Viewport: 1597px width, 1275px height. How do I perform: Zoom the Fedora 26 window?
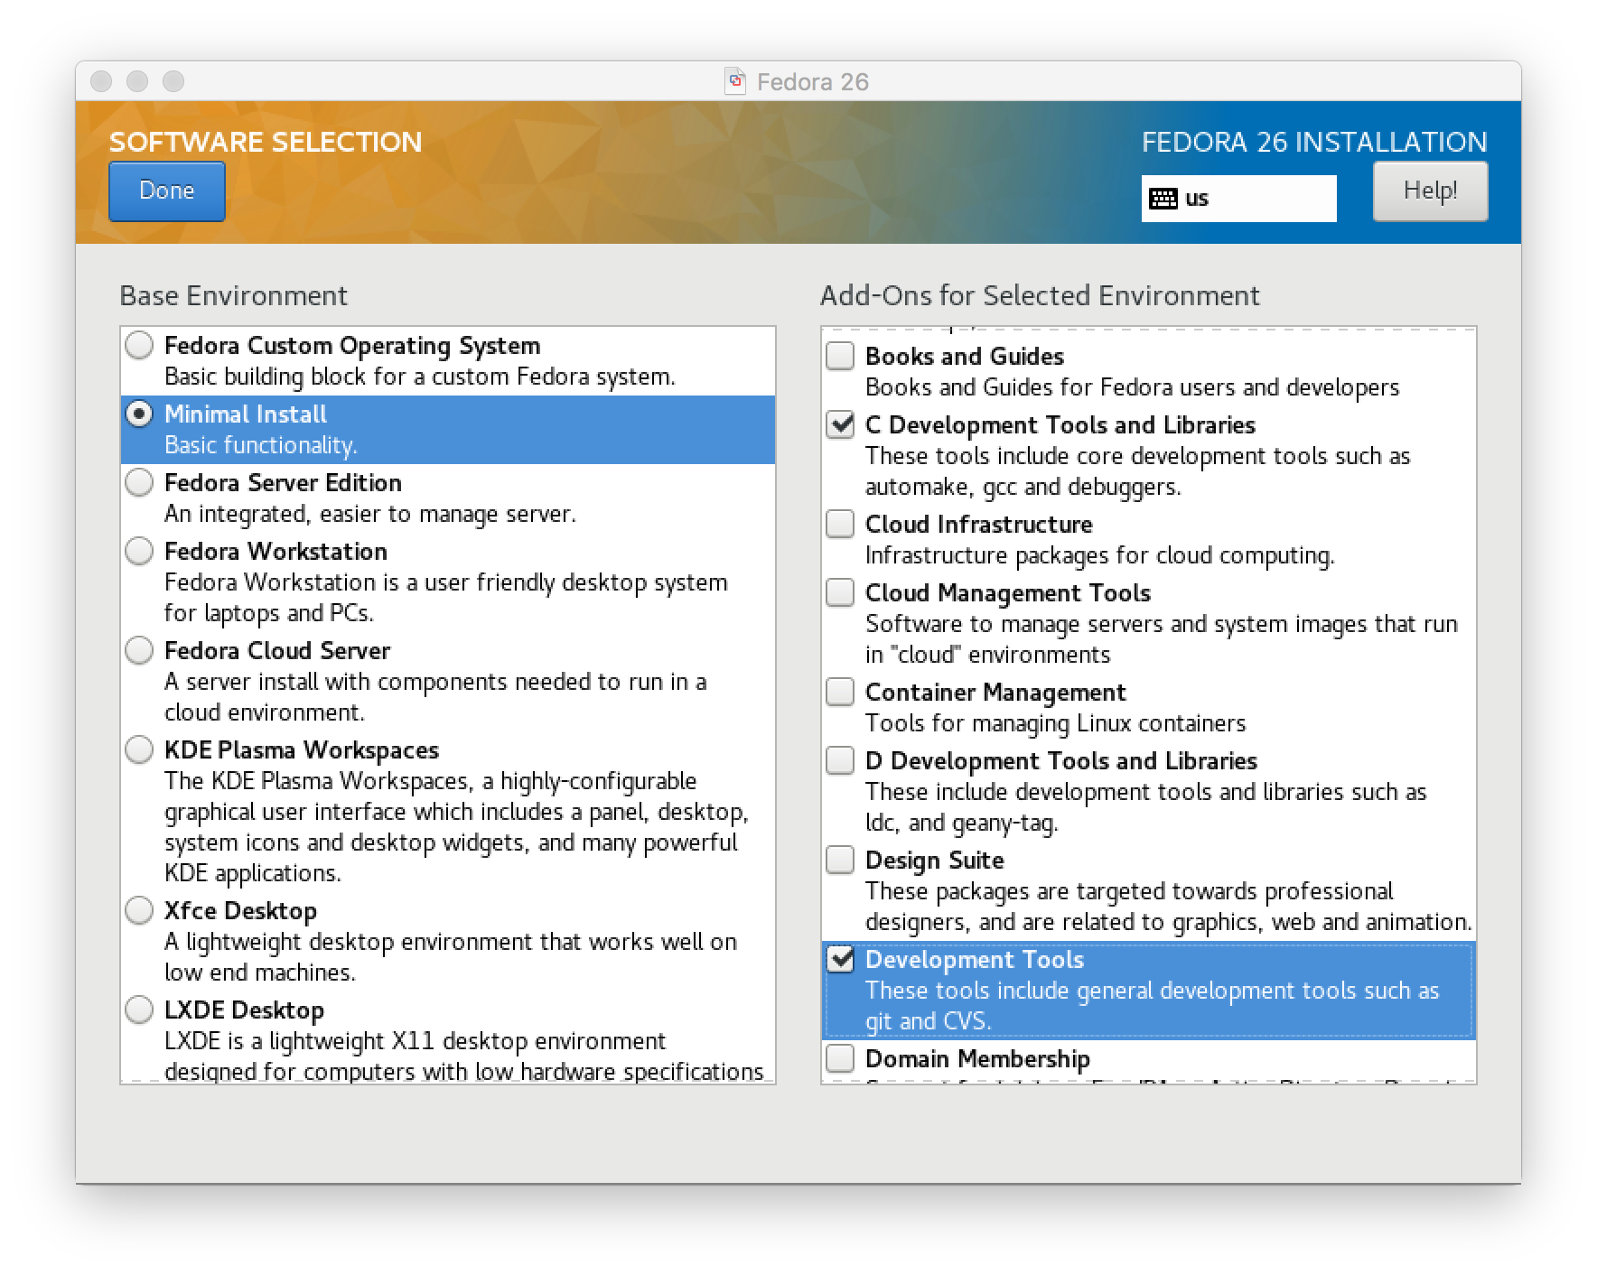tap(173, 81)
